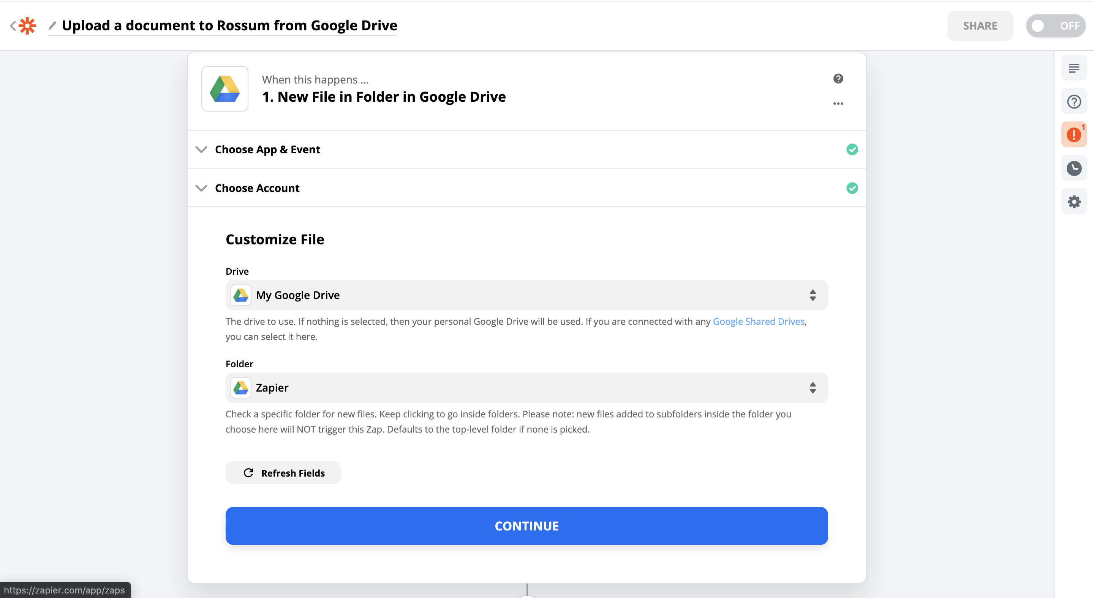Click the Zapier asterisk logo
1094x598 pixels.
click(28, 26)
